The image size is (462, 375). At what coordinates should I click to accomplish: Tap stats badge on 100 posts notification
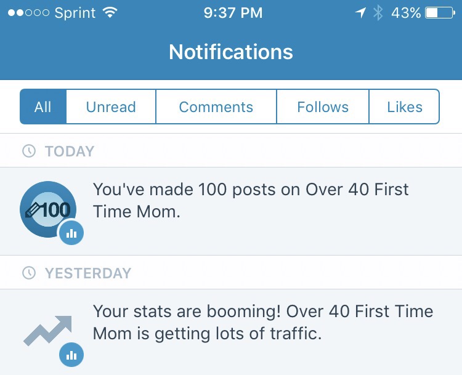click(71, 233)
